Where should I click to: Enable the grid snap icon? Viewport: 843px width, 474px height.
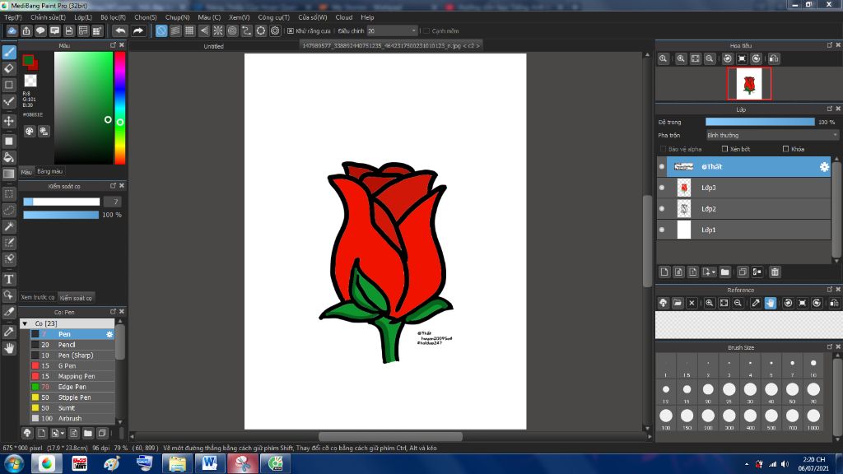tap(189, 30)
